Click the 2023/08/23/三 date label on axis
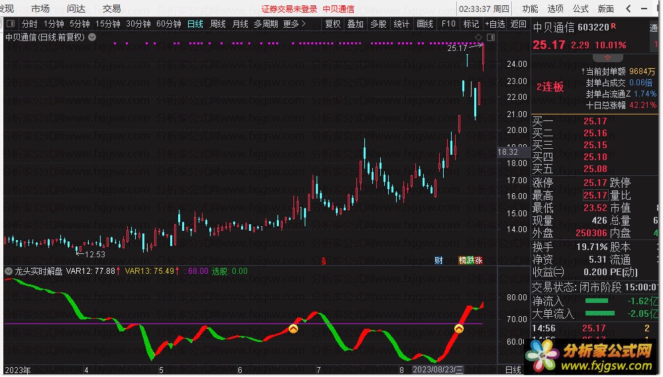663x377 pixels. click(438, 370)
